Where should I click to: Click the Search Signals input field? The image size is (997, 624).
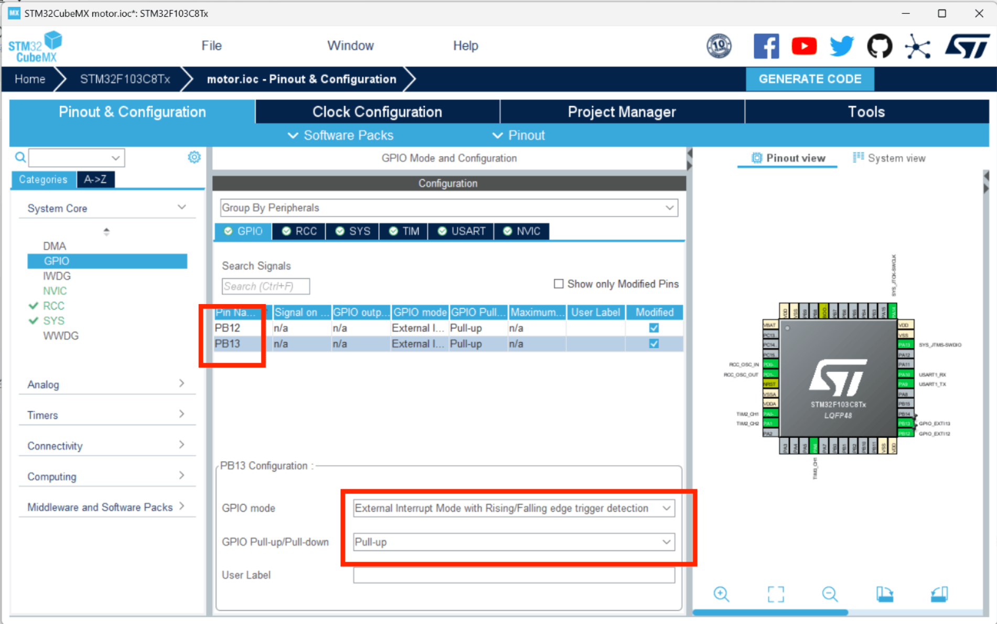(265, 286)
